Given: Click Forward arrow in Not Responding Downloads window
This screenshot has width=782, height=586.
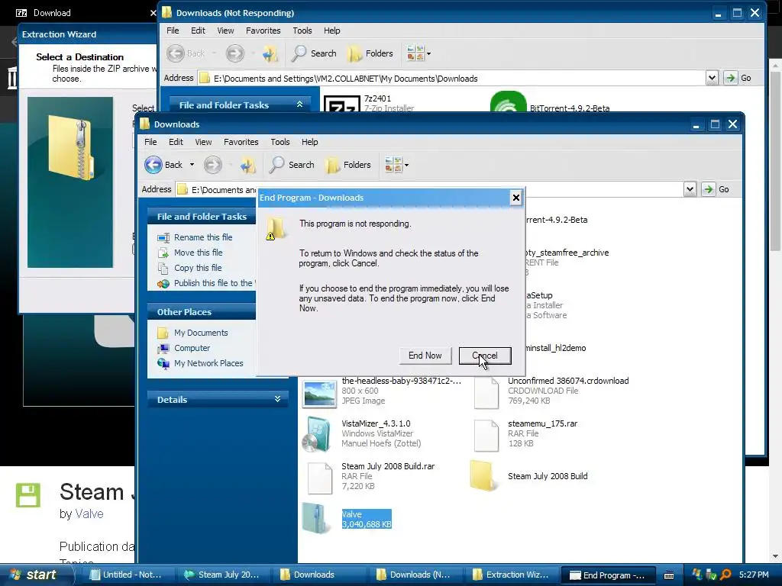Looking at the screenshot, I should [235, 53].
